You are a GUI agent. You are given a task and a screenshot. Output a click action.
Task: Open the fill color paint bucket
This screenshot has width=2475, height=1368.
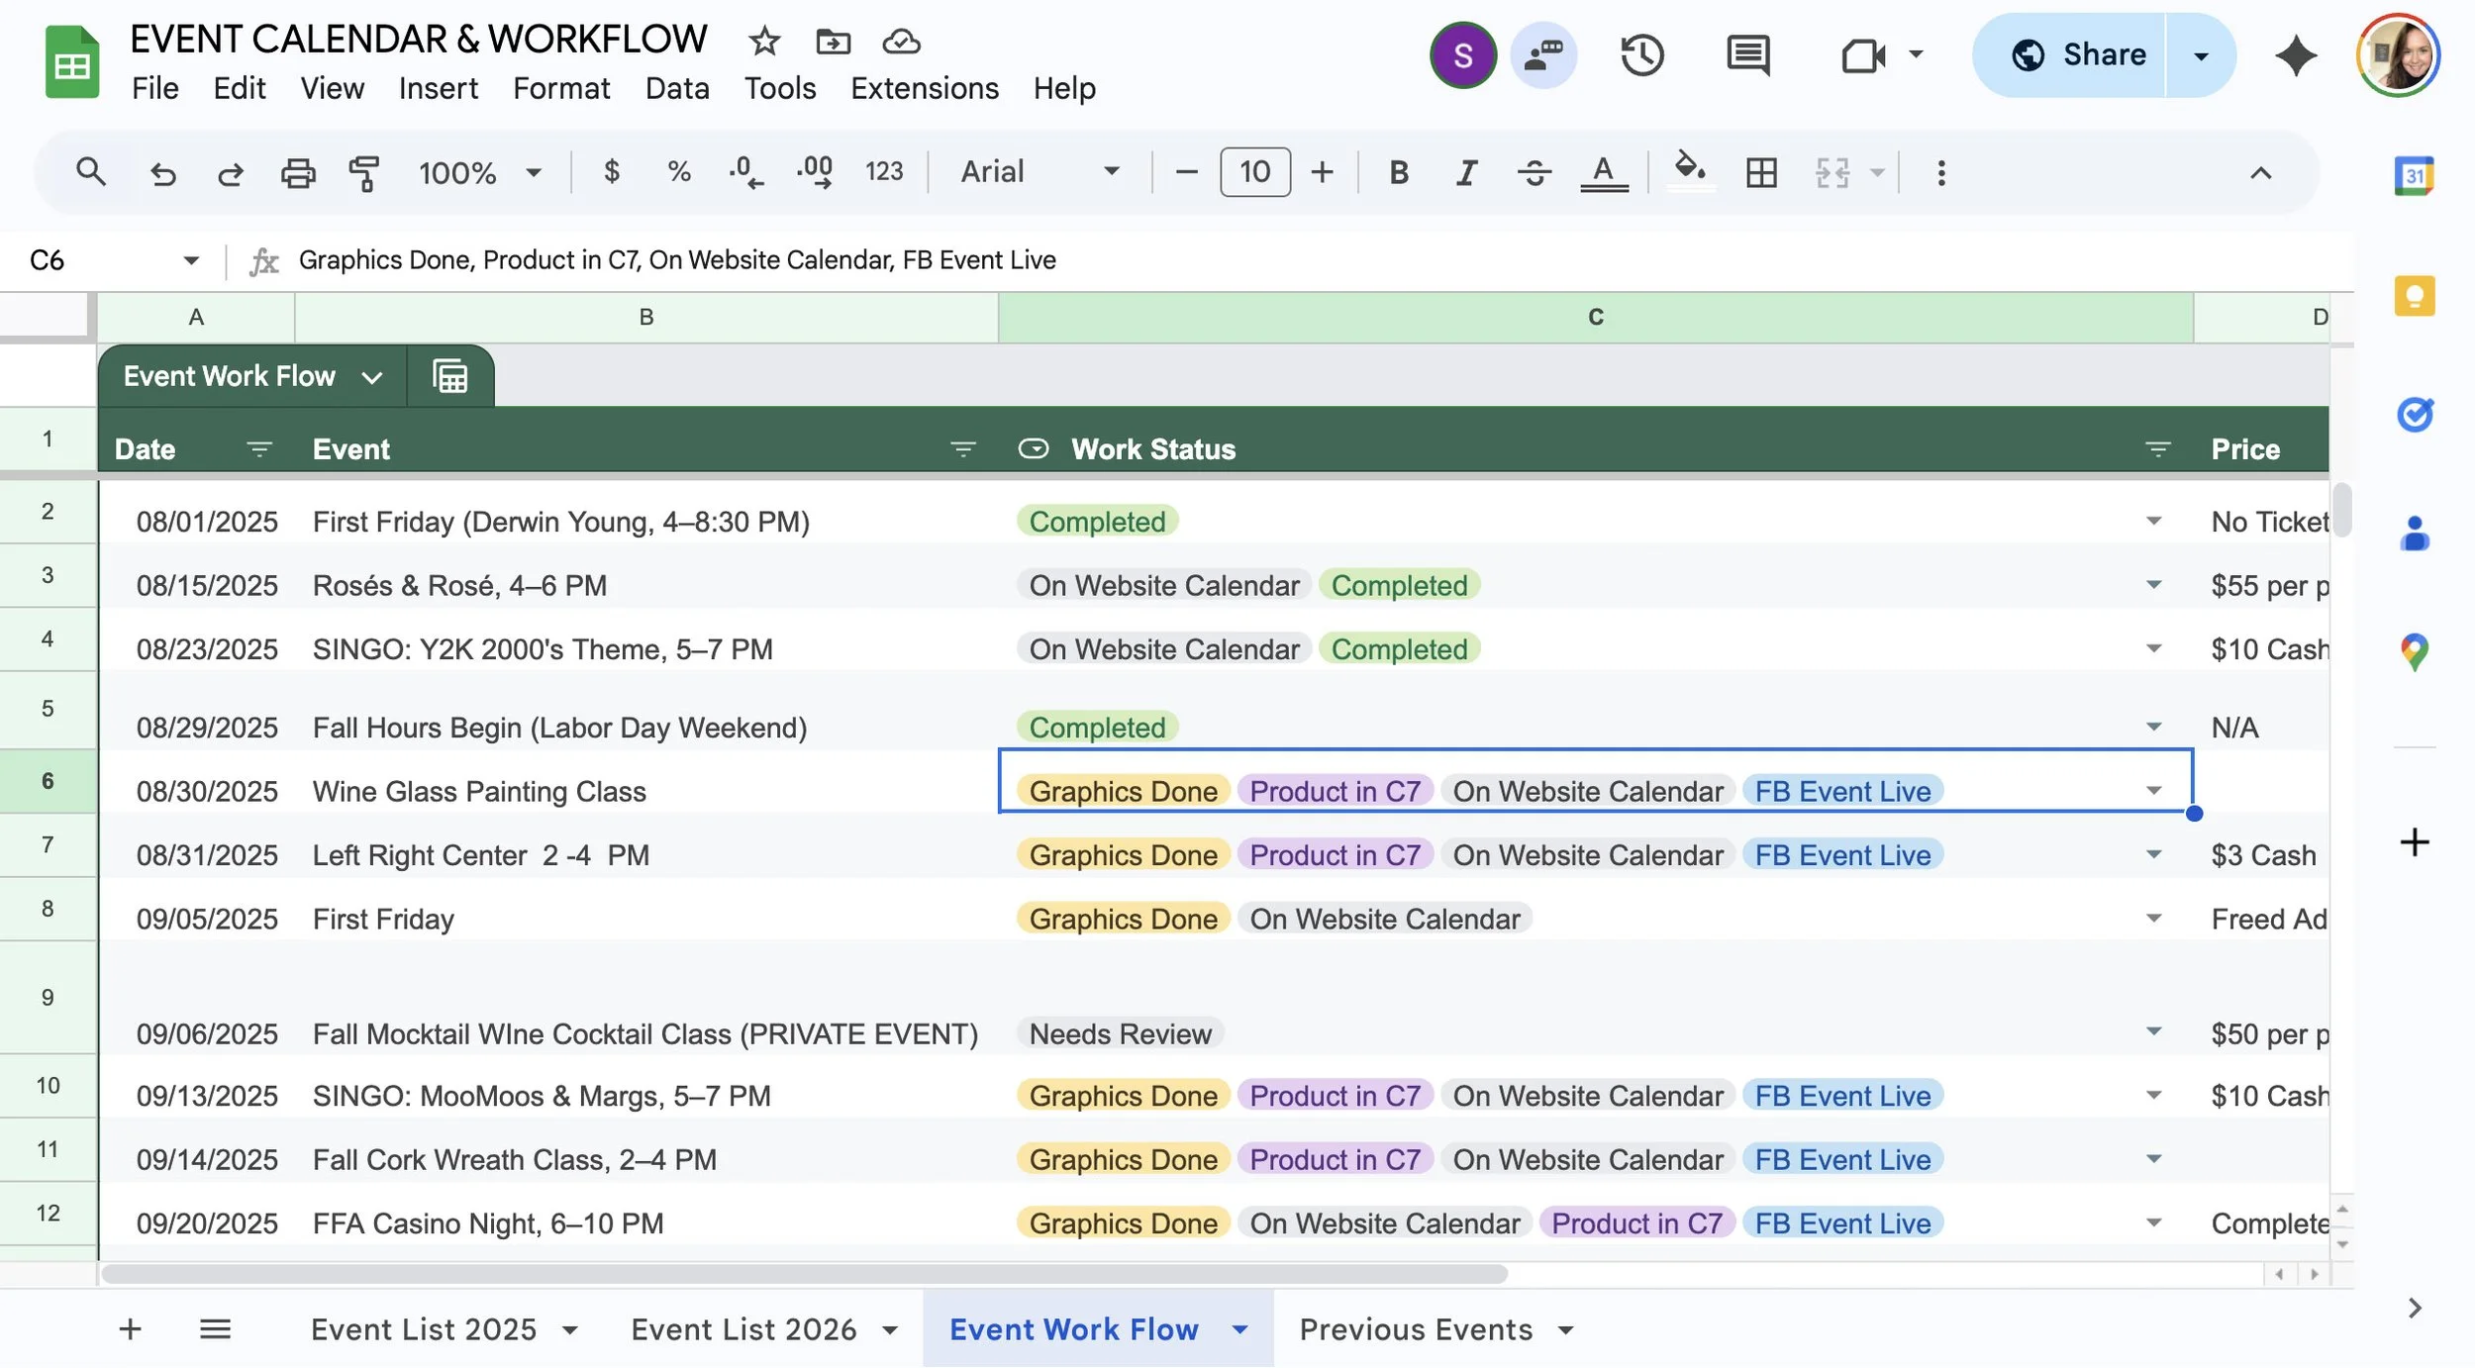[x=1689, y=170]
